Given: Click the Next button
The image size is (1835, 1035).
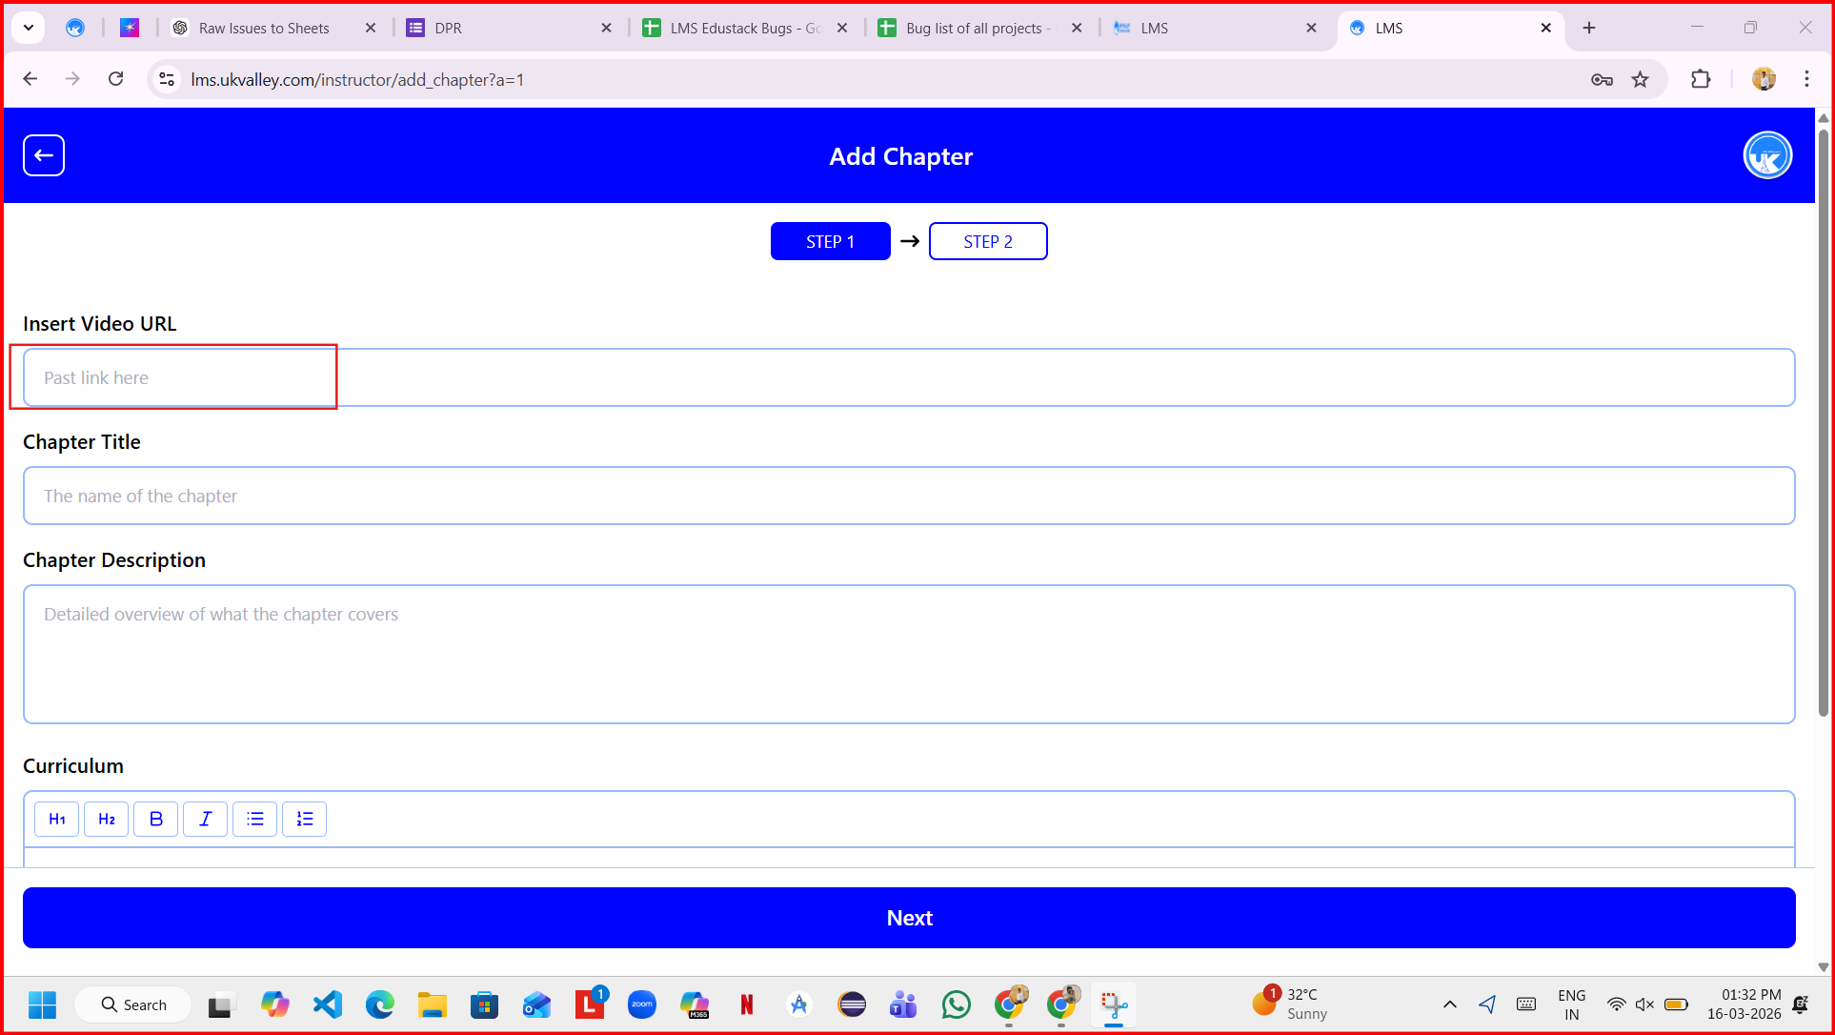Looking at the screenshot, I should (909, 918).
